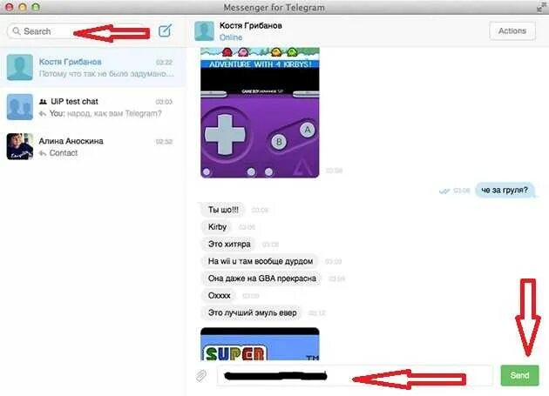
Task: Click UiP test chat group avatar
Action: click(x=19, y=107)
